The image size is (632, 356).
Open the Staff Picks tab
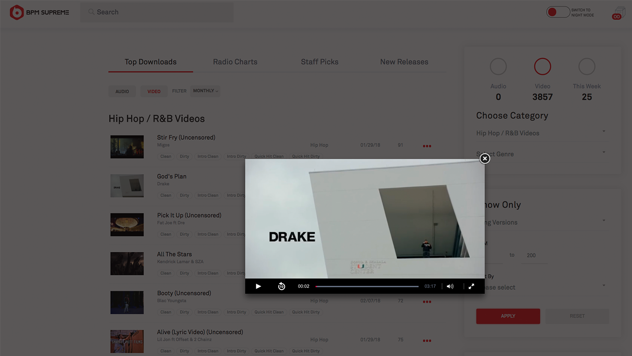click(320, 62)
